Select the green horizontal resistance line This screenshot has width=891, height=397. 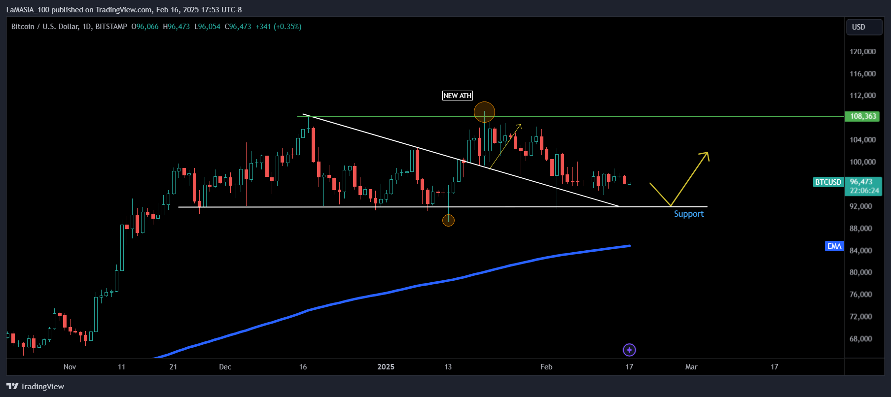pos(570,117)
